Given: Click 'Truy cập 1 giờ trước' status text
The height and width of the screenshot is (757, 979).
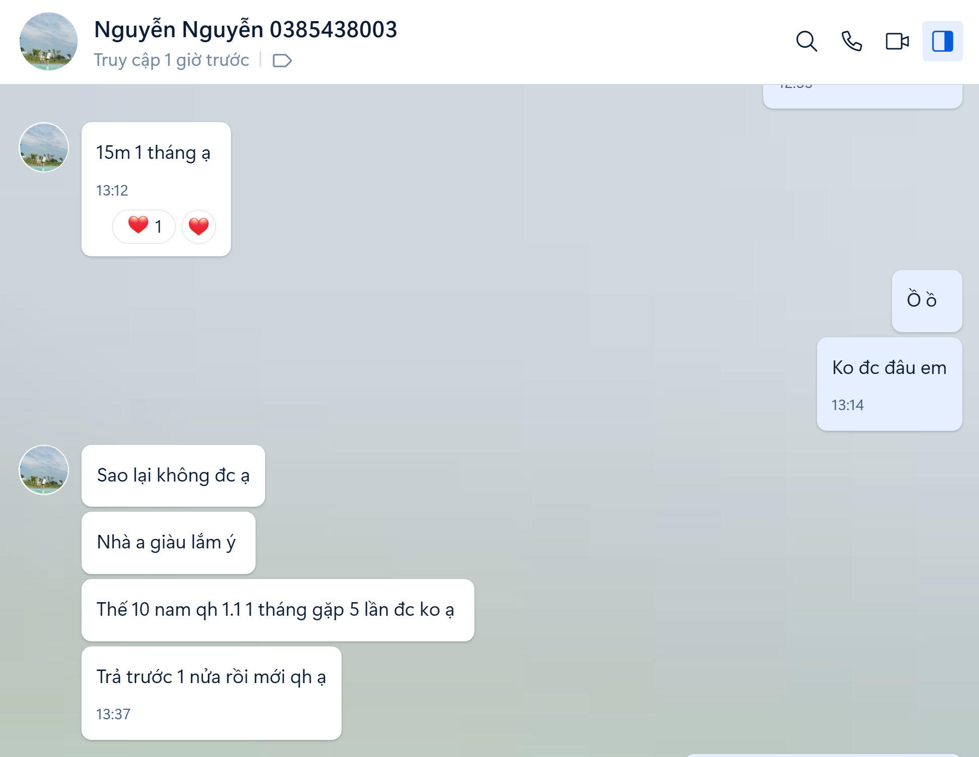Looking at the screenshot, I should click(172, 60).
